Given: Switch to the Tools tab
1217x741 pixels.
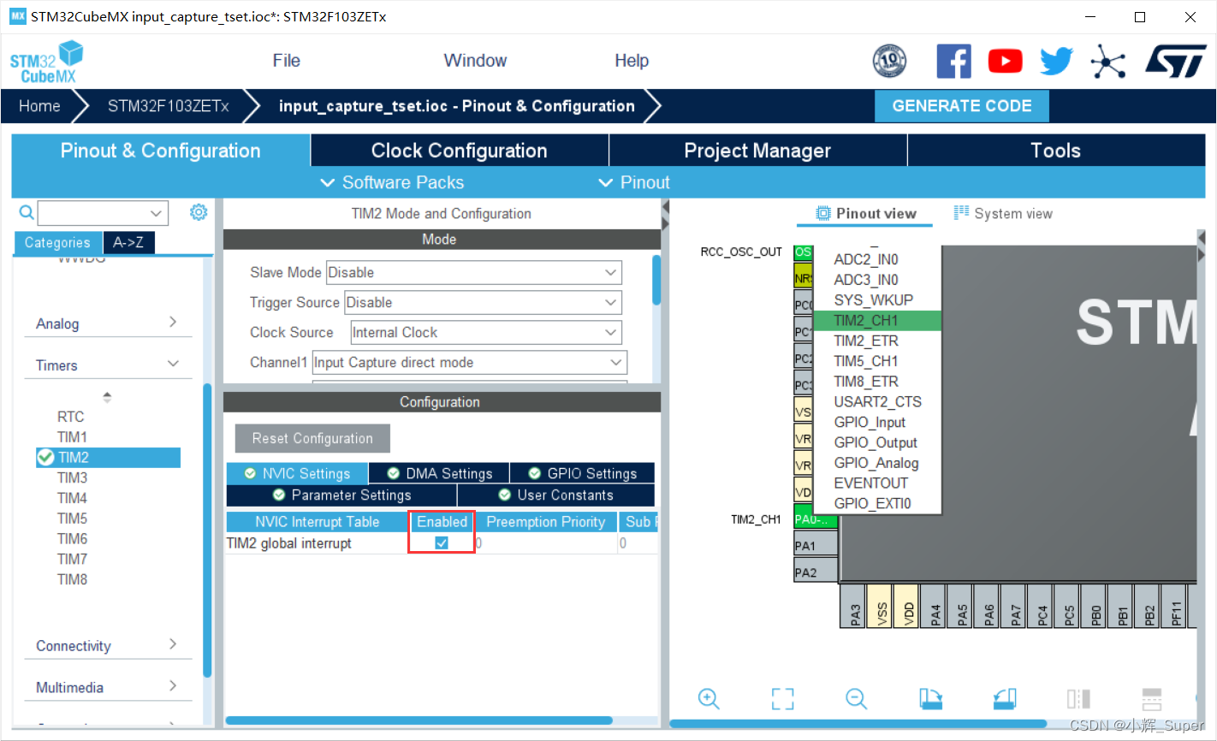Looking at the screenshot, I should (1056, 151).
